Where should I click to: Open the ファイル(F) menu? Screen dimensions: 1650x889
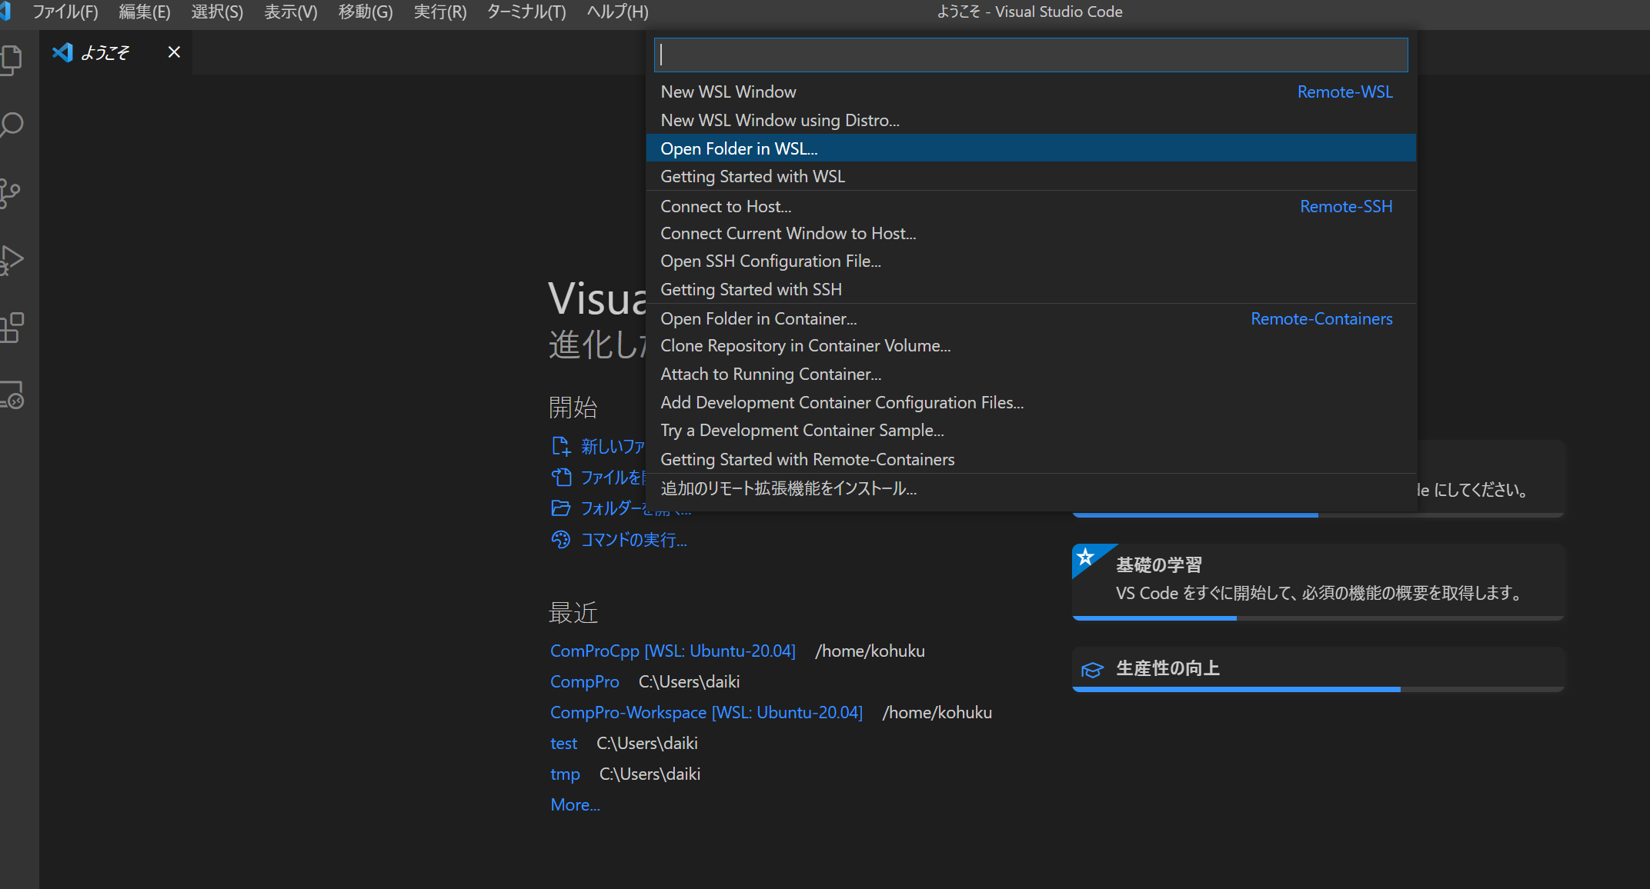[65, 12]
